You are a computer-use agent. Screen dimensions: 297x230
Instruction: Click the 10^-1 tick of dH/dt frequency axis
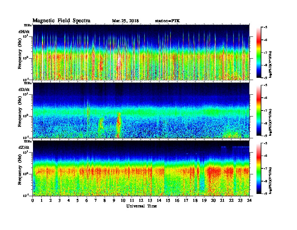(x=25, y=79)
